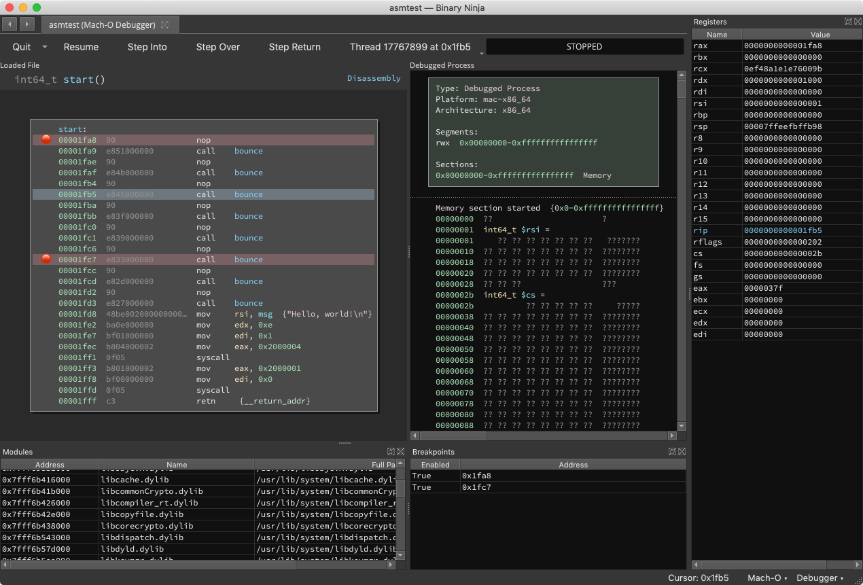Select the current instruction line at 00001fb5

(203, 194)
